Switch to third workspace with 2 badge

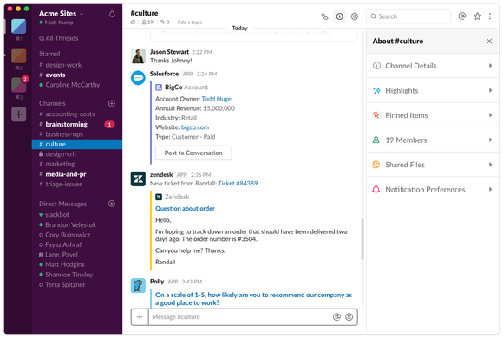click(18, 85)
